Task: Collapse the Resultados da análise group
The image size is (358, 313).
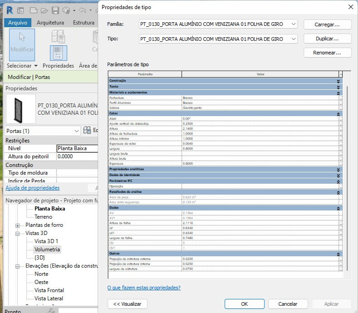Action: 338,192
